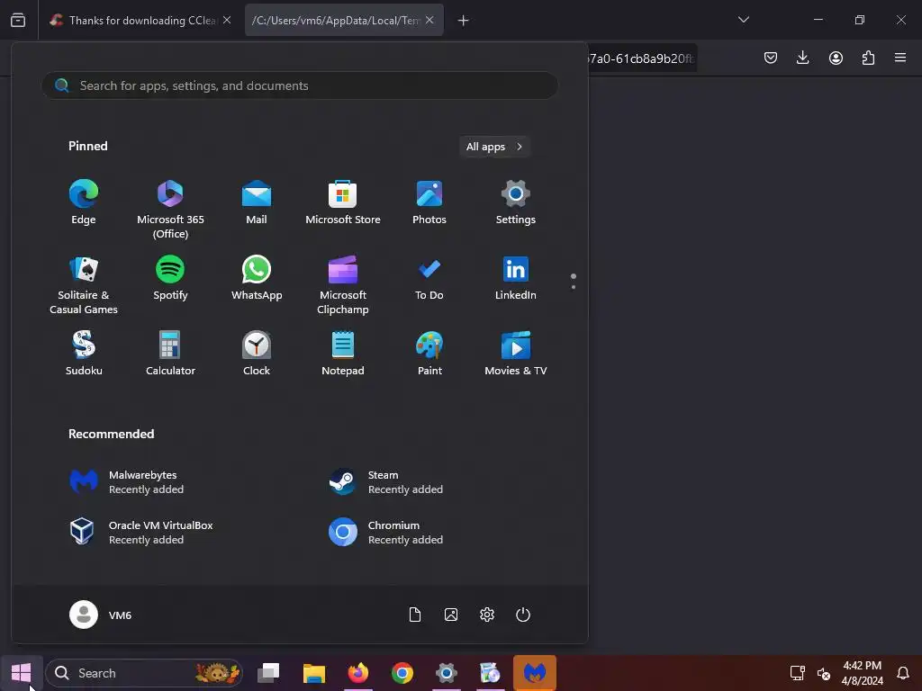Go to next pinned apps page dot
The height and width of the screenshot is (691, 922).
[x=574, y=287]
